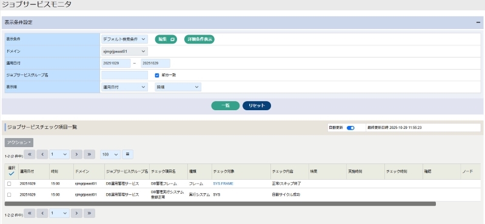Click the select-all checkmark under 選択
The height and width of the screenshot is (224, 485).
[x=12, y=174]
